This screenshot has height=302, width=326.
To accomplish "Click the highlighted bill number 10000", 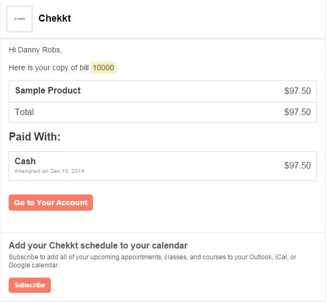I will (103, 68).
